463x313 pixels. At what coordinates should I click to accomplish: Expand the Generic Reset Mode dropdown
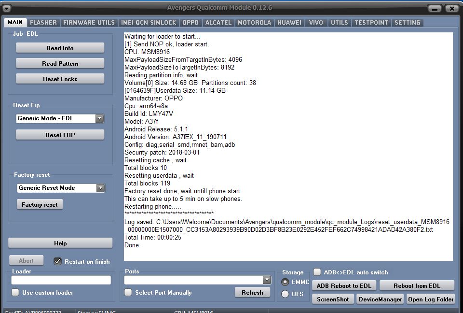tap(100, 188)
